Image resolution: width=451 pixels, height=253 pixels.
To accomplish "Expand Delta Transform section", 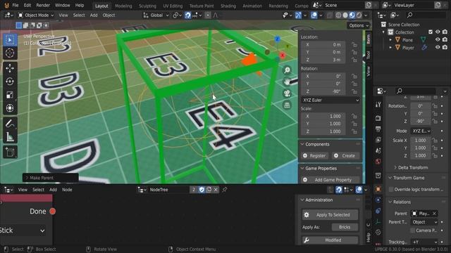I will coord(395,167).
